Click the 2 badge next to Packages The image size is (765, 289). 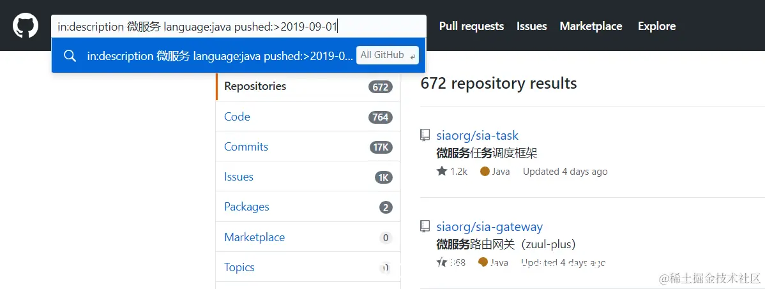386,208
